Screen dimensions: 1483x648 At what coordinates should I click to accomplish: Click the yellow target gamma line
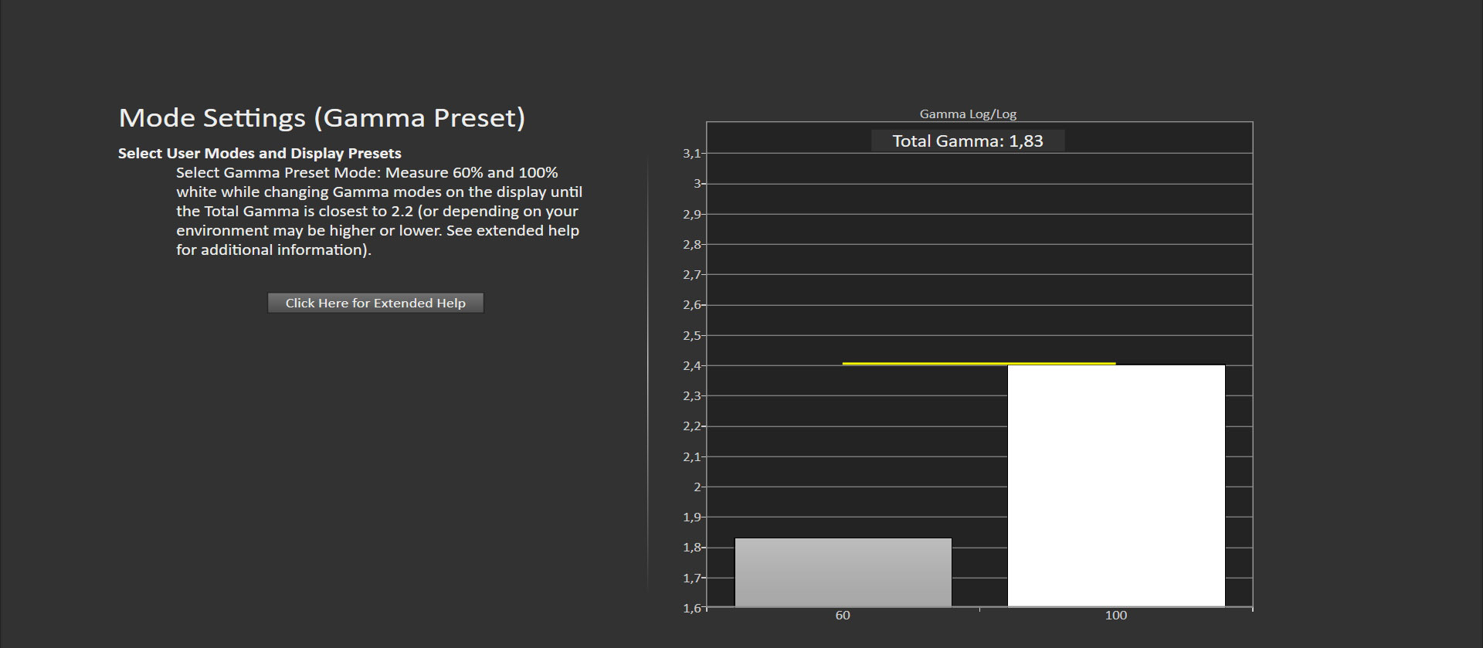tap(979, 363)
